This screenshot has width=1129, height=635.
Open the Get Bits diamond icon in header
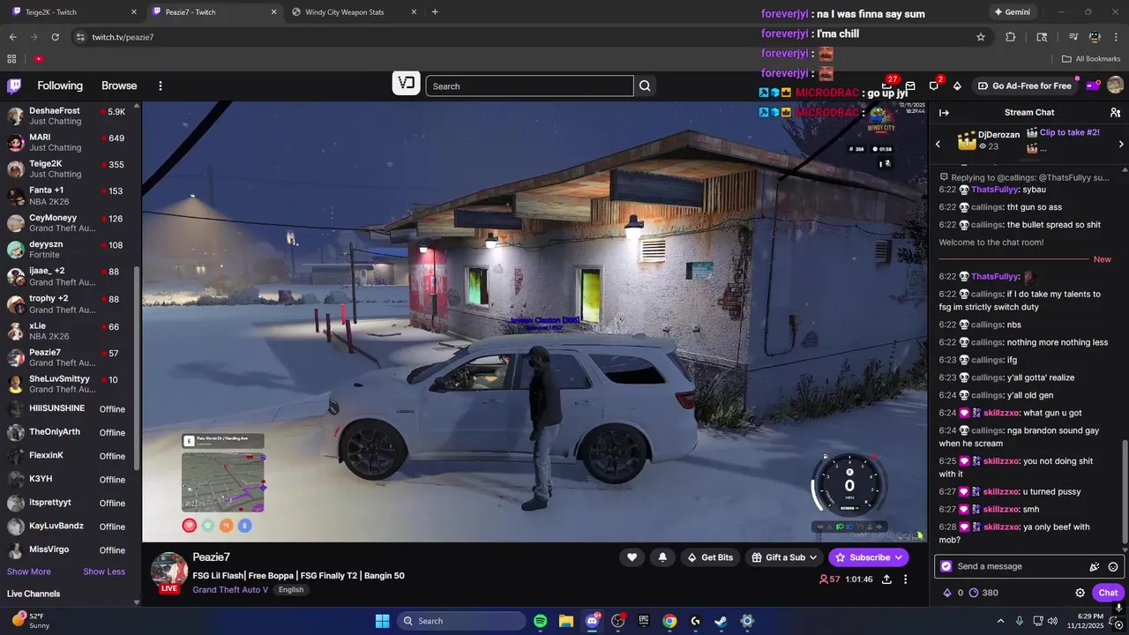957,86
